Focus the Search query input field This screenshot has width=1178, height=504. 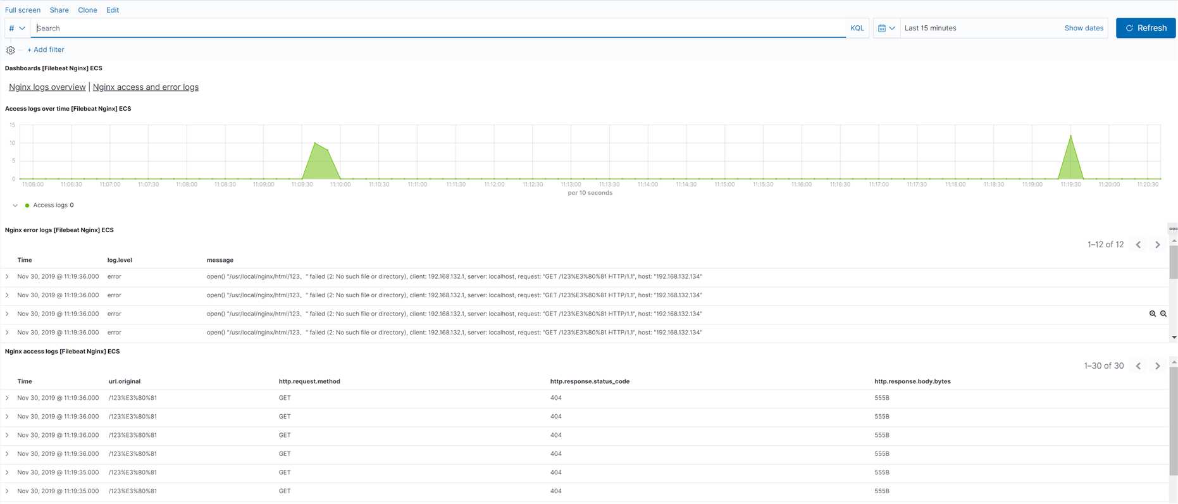click(x=438, y=28)
